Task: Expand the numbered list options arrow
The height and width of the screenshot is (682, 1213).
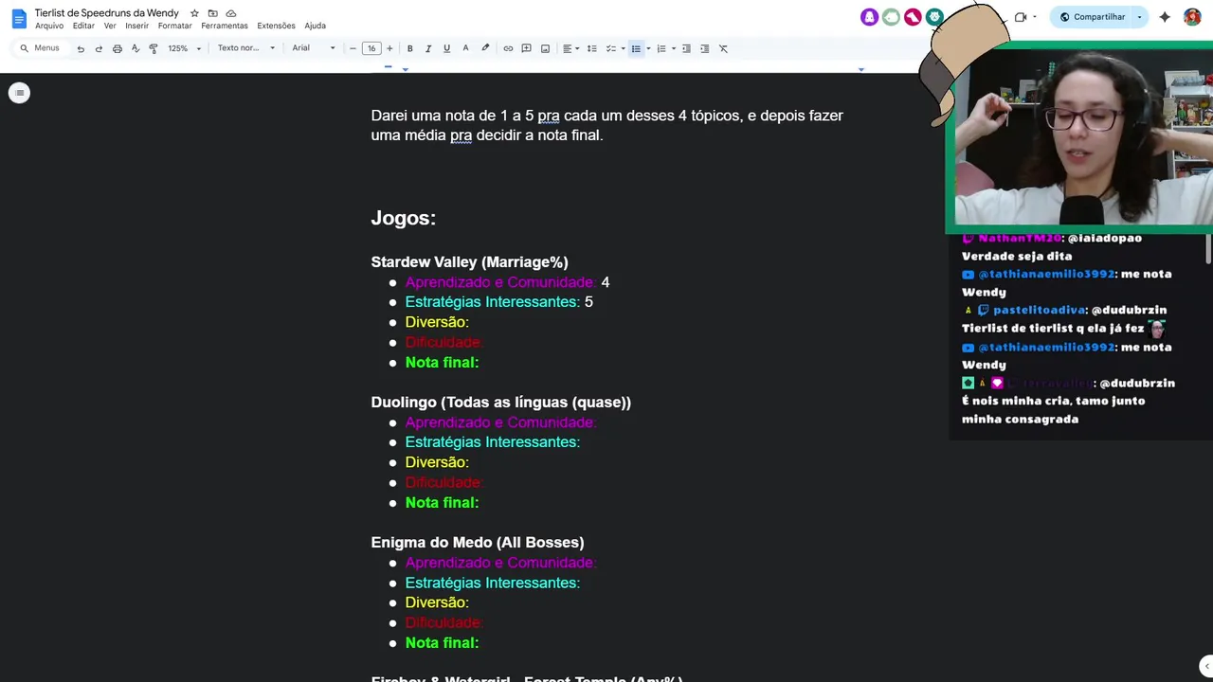Action: pos(674,48)
